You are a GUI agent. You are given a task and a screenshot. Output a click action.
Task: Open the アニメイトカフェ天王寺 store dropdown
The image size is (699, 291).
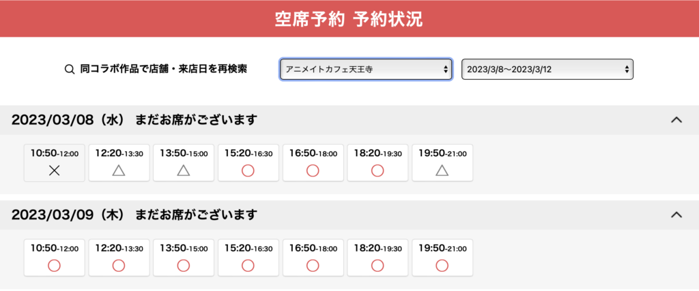[x=366, y=70]
